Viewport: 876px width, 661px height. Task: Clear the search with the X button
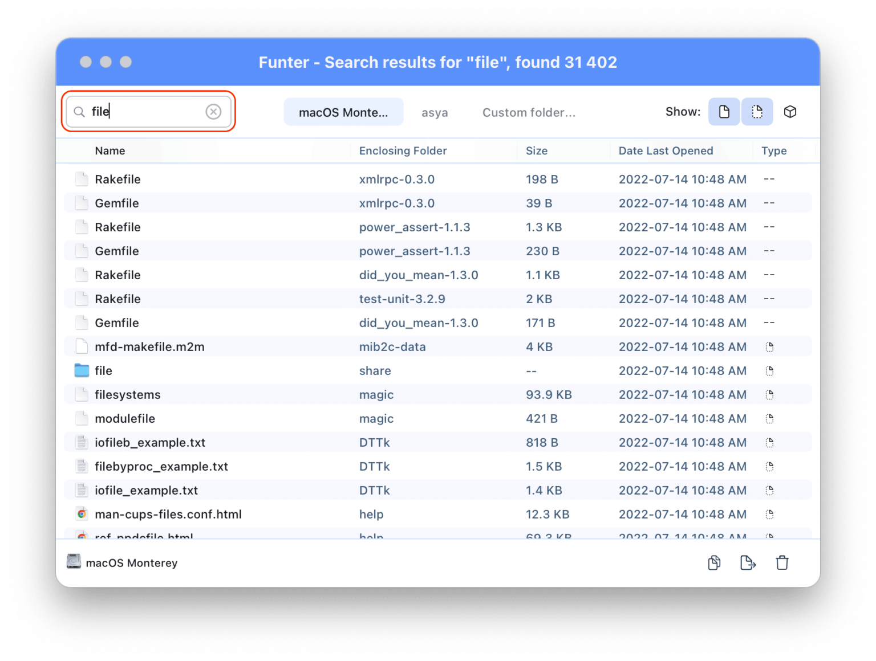point(213,112)
